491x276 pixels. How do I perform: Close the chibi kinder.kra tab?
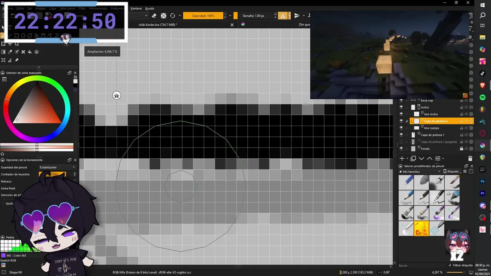click(232, 25)
